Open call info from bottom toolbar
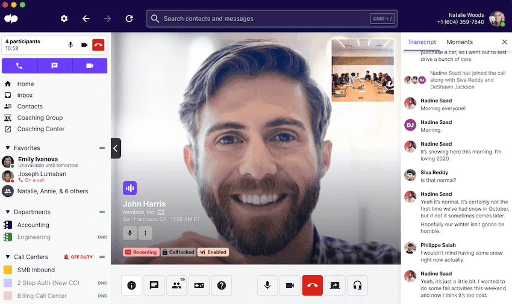 click(131, 285)
